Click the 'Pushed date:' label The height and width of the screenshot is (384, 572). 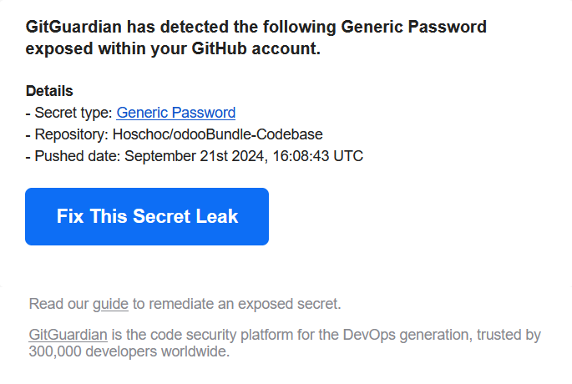(x=78, y=156)
